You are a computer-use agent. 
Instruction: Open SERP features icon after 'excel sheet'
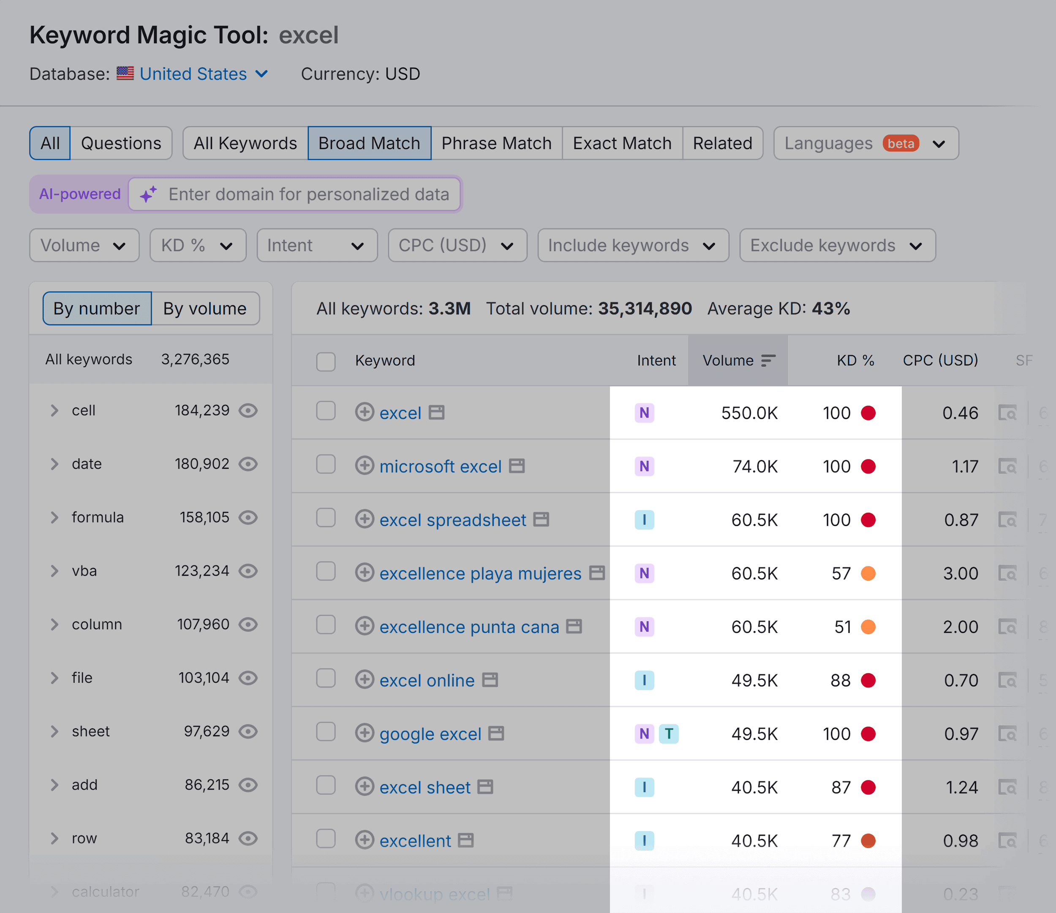click(485, 787)
